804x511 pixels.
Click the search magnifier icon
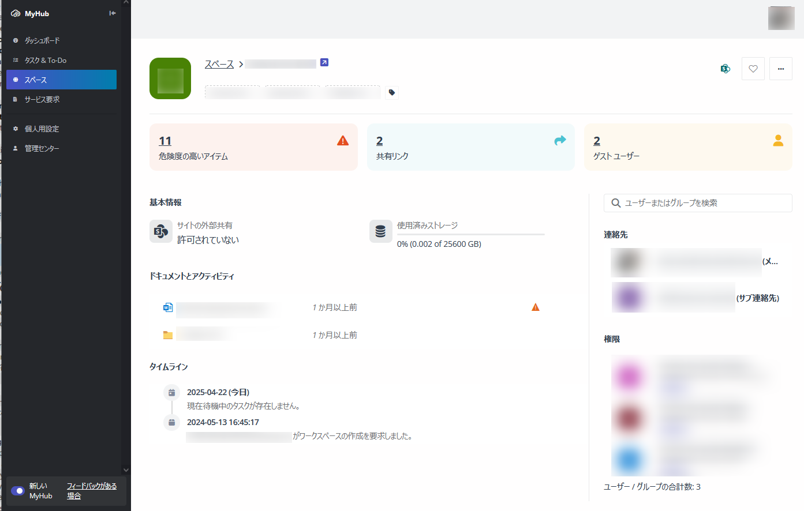pyautogui.click(x=616, y=203)
